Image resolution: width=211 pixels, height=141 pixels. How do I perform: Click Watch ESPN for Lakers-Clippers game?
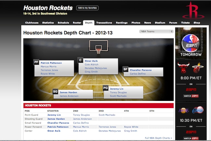[191, 138]
